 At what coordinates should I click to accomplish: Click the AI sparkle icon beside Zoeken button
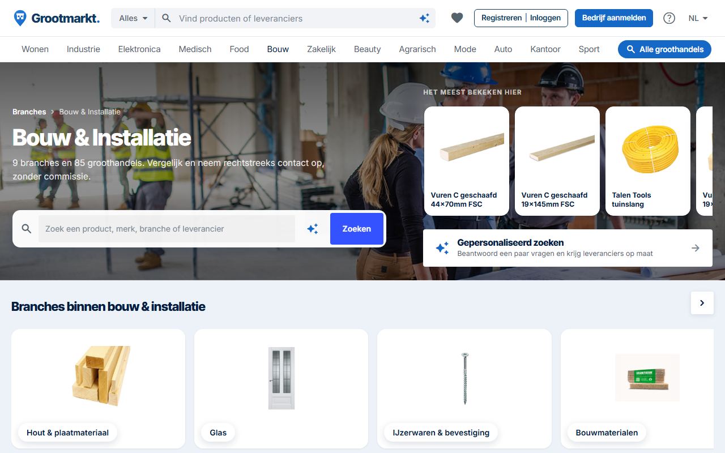(x=313, y=229)
